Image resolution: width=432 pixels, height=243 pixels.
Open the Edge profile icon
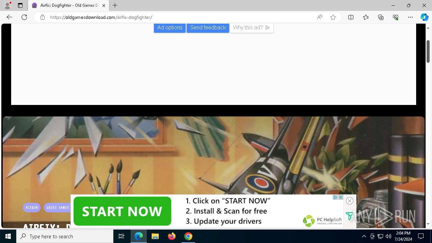[x=7, y=5]
